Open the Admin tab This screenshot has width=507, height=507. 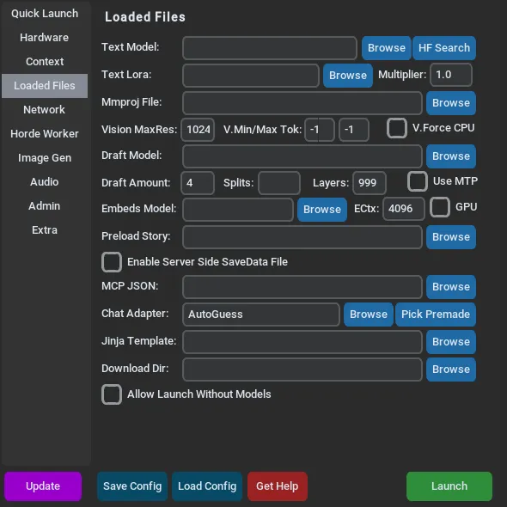(x=45, y=206)
